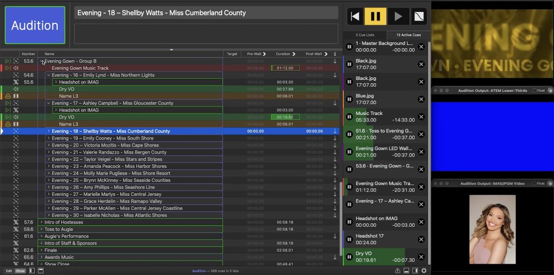This screenshot has width=554, height=275.
Task: Click the selected cue name field at top
Action: 206,13
